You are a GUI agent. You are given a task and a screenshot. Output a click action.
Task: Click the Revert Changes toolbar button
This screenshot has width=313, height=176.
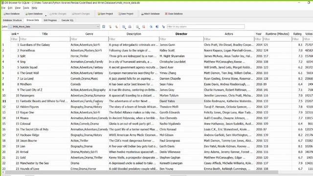pyautogui.click(x=81, y=14)
